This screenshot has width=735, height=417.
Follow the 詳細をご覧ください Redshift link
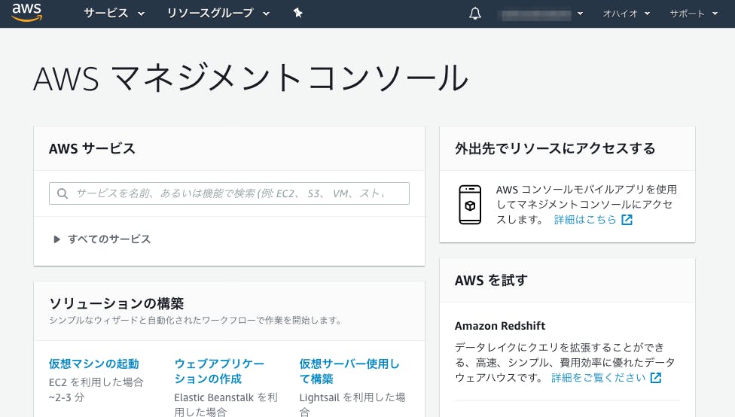pos(598,378)
